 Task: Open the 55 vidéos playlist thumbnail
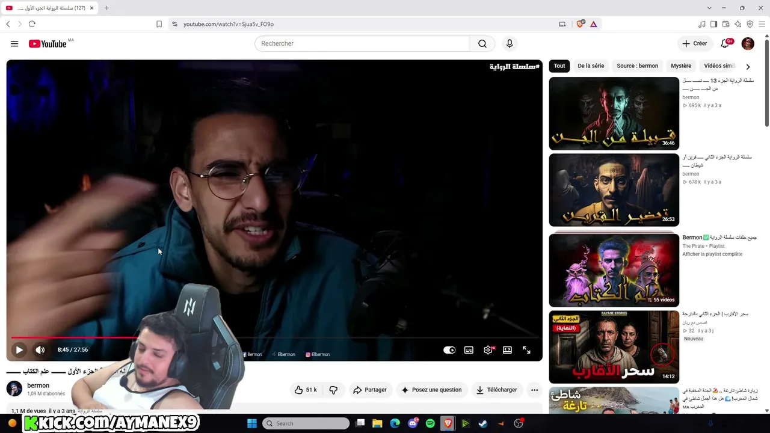pos(614,270)
